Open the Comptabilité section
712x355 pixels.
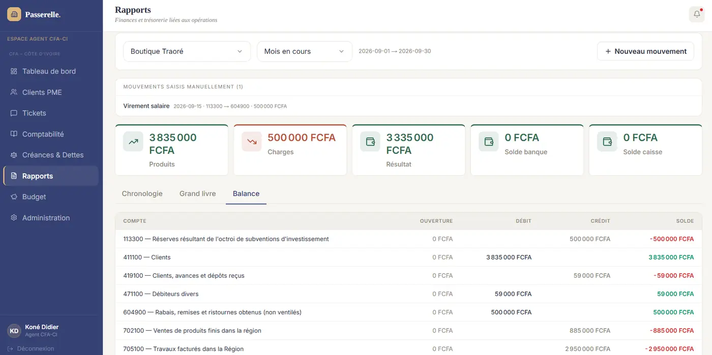[51, 134]
